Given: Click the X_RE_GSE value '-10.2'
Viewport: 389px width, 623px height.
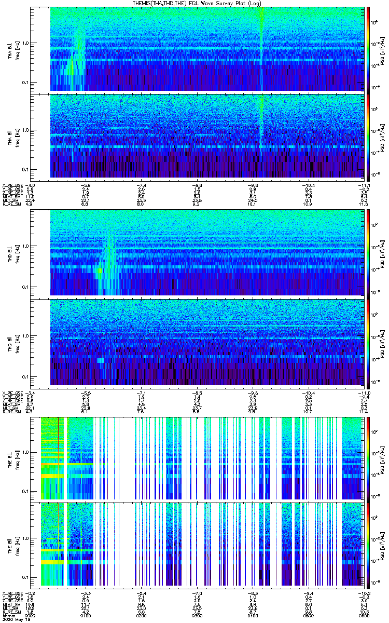Looking at the screenshot, I should click(364, 593).
